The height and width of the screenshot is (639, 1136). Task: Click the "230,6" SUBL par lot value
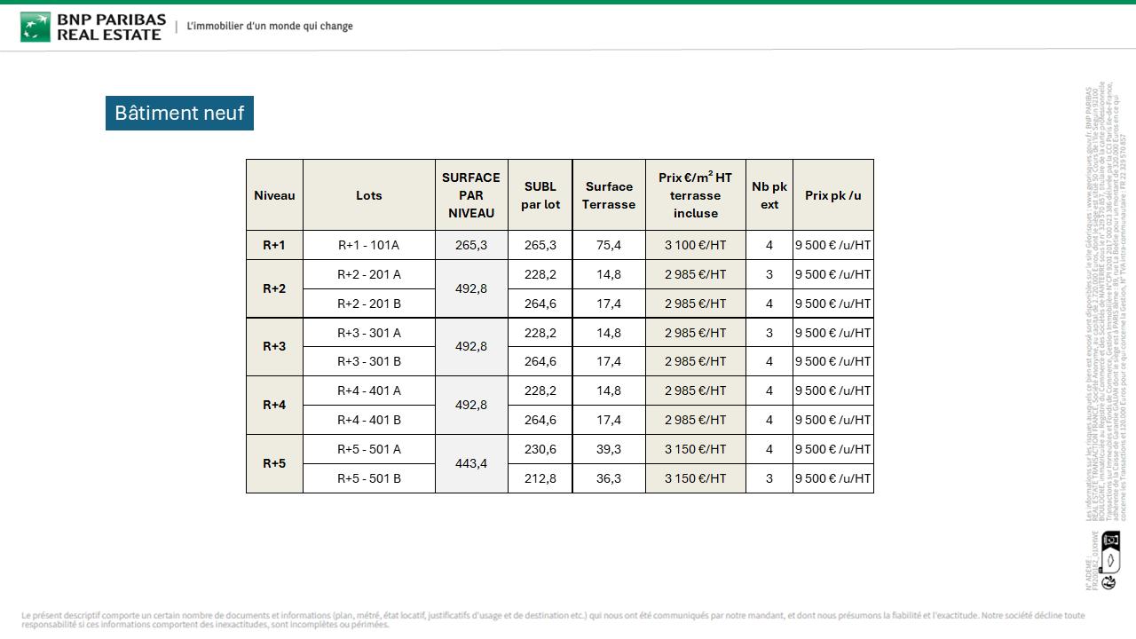coord(540,449)
